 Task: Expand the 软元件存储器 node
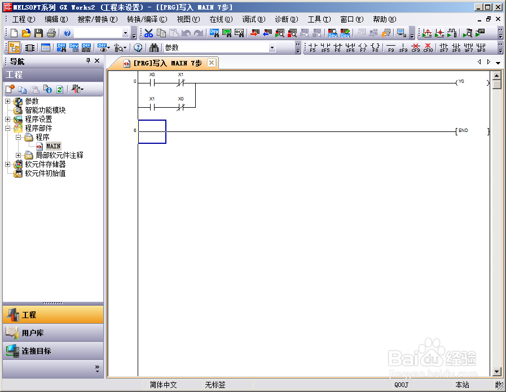point(8,165)
